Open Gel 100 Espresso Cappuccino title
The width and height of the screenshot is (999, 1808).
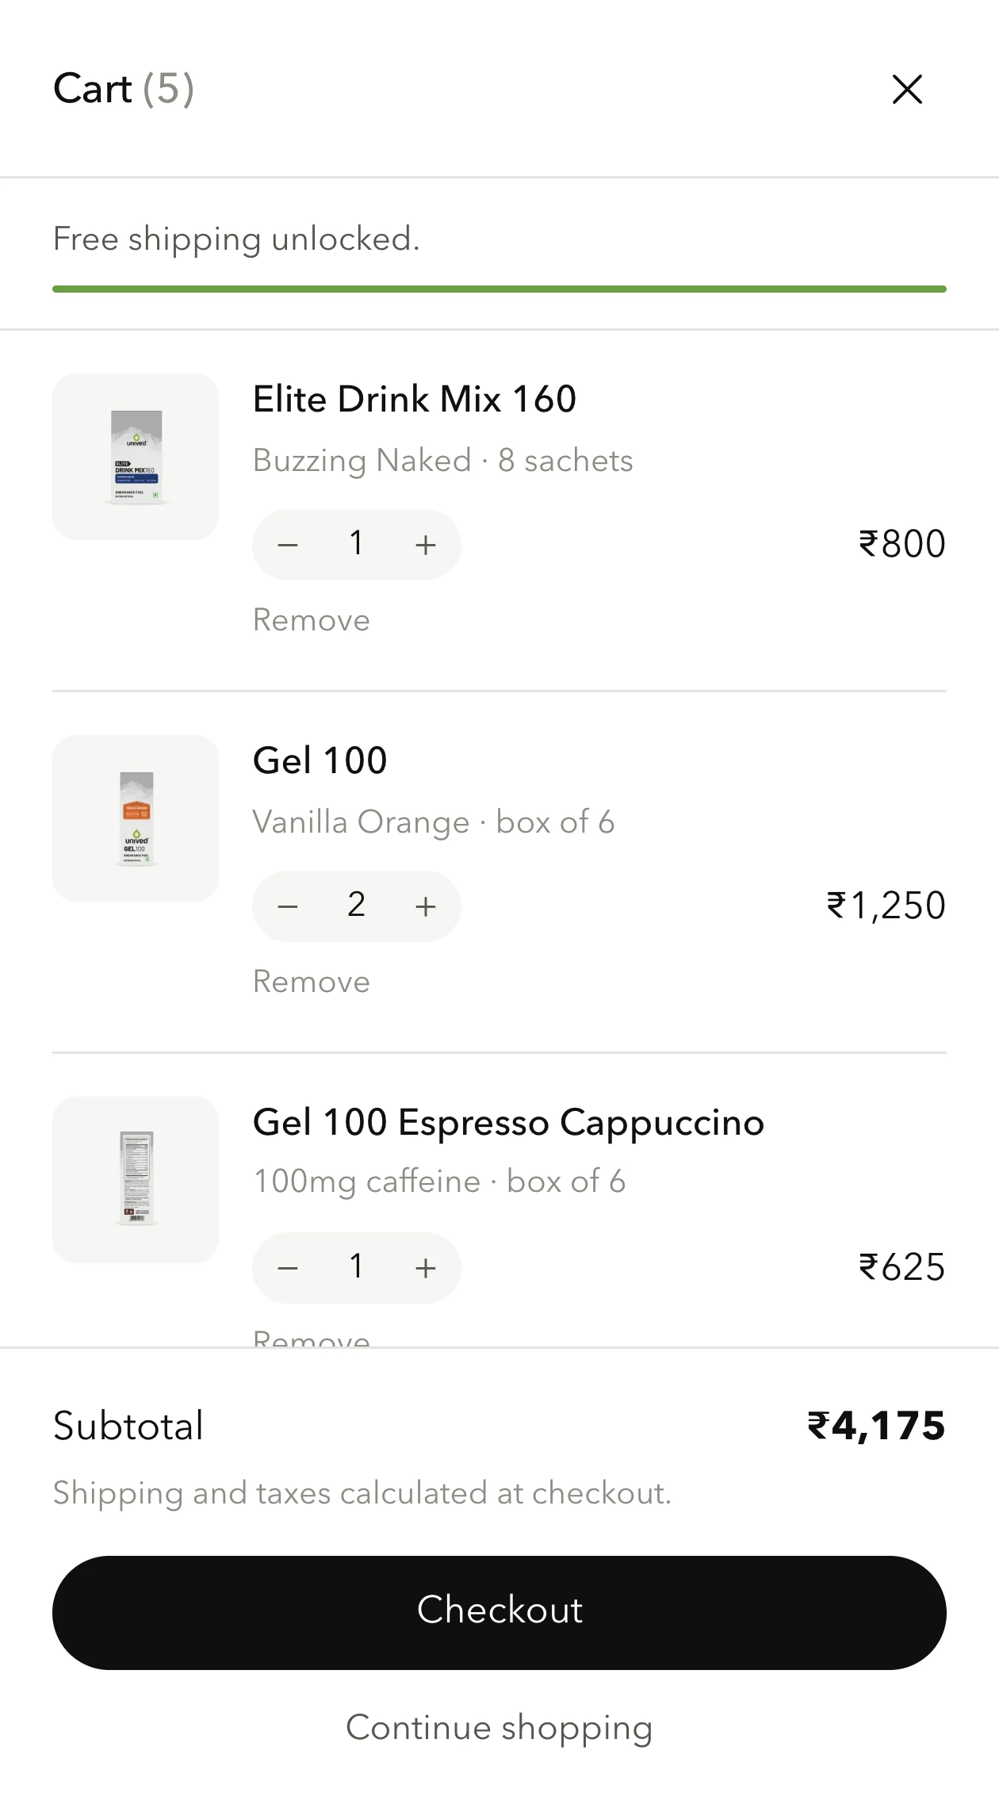(x=508, y=1122)
